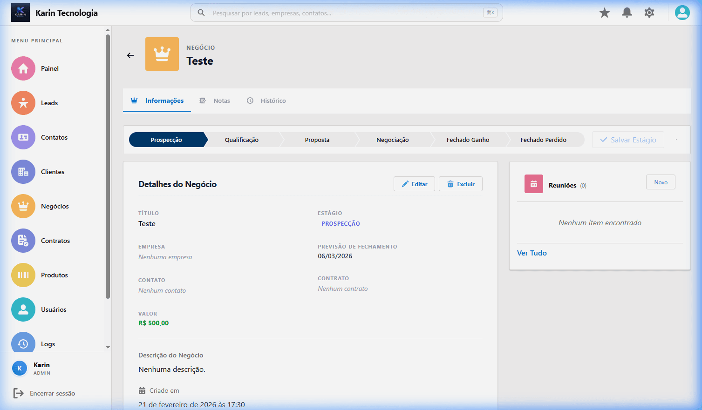Open favorites star icon in header
702x410 pixels.
coord(604,13)
